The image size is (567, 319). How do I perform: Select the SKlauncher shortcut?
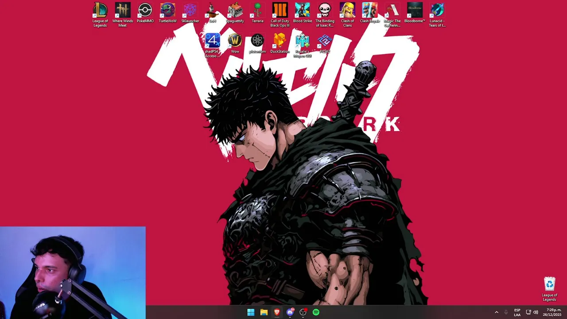[190, 13]
